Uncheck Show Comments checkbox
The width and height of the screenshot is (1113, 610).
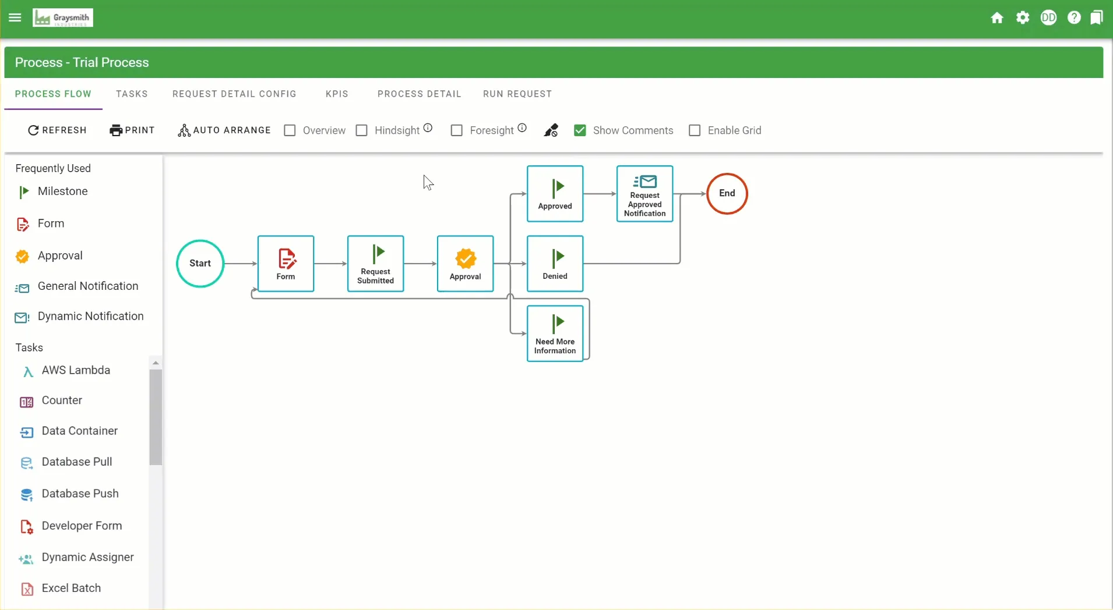point(580,130)
